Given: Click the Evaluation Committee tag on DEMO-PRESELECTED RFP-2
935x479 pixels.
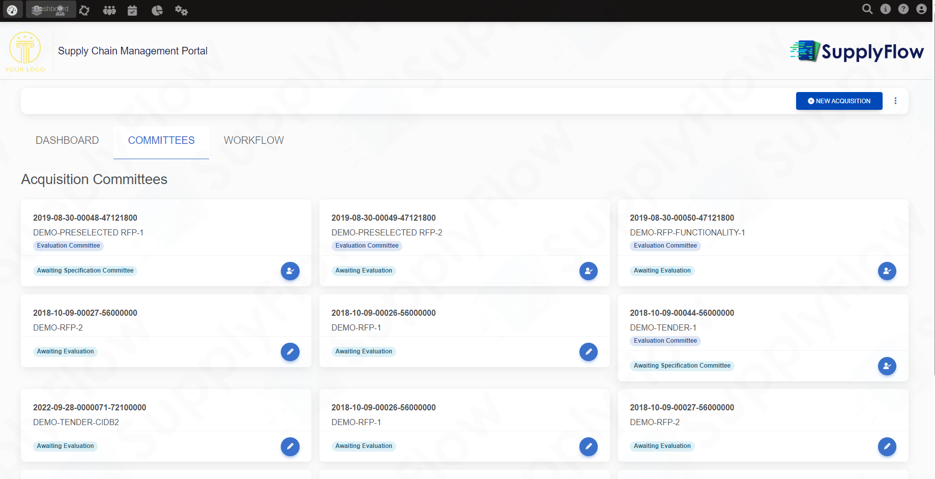Looking at the screenshot, I should (367, 246).
